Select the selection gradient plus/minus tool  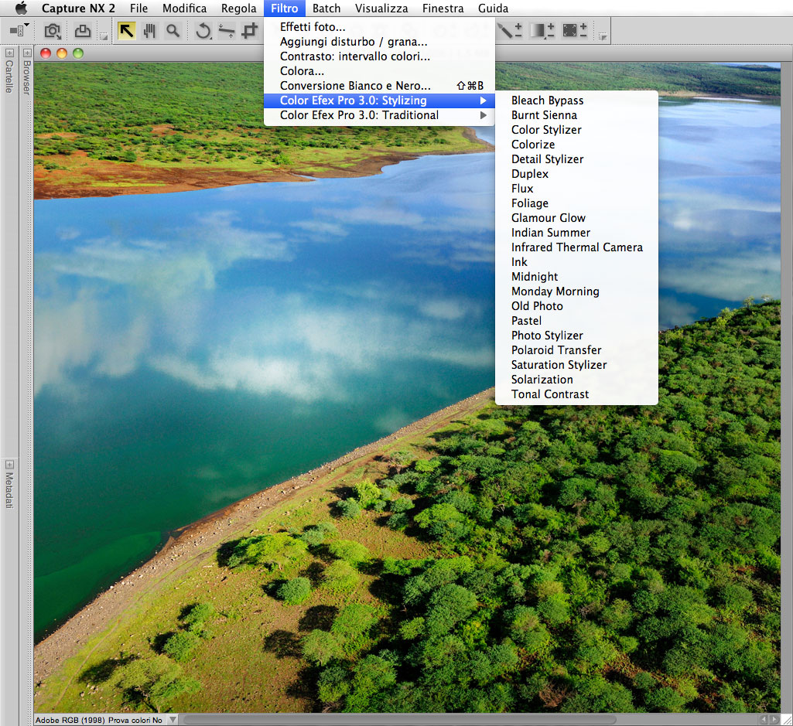coord(542,31)
